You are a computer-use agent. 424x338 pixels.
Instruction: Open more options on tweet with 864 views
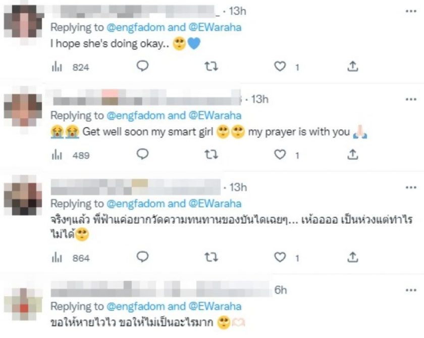tap(411, 187)
